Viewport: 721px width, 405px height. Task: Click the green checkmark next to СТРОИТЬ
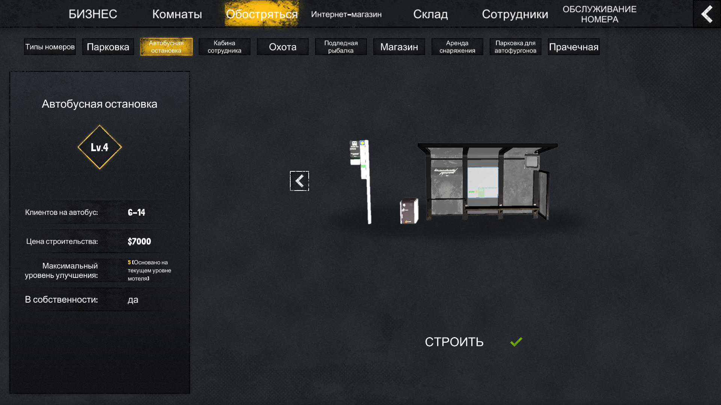[516, 342]
